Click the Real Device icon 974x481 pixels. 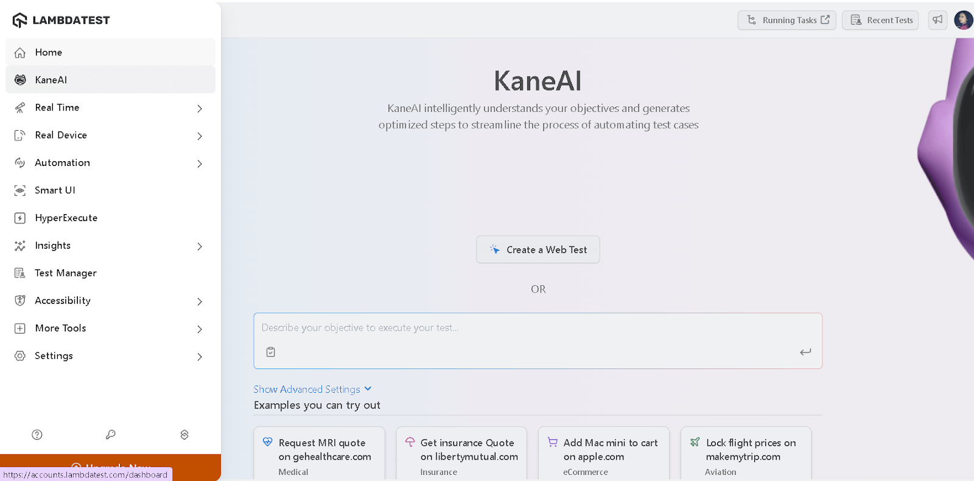(20, 135)
